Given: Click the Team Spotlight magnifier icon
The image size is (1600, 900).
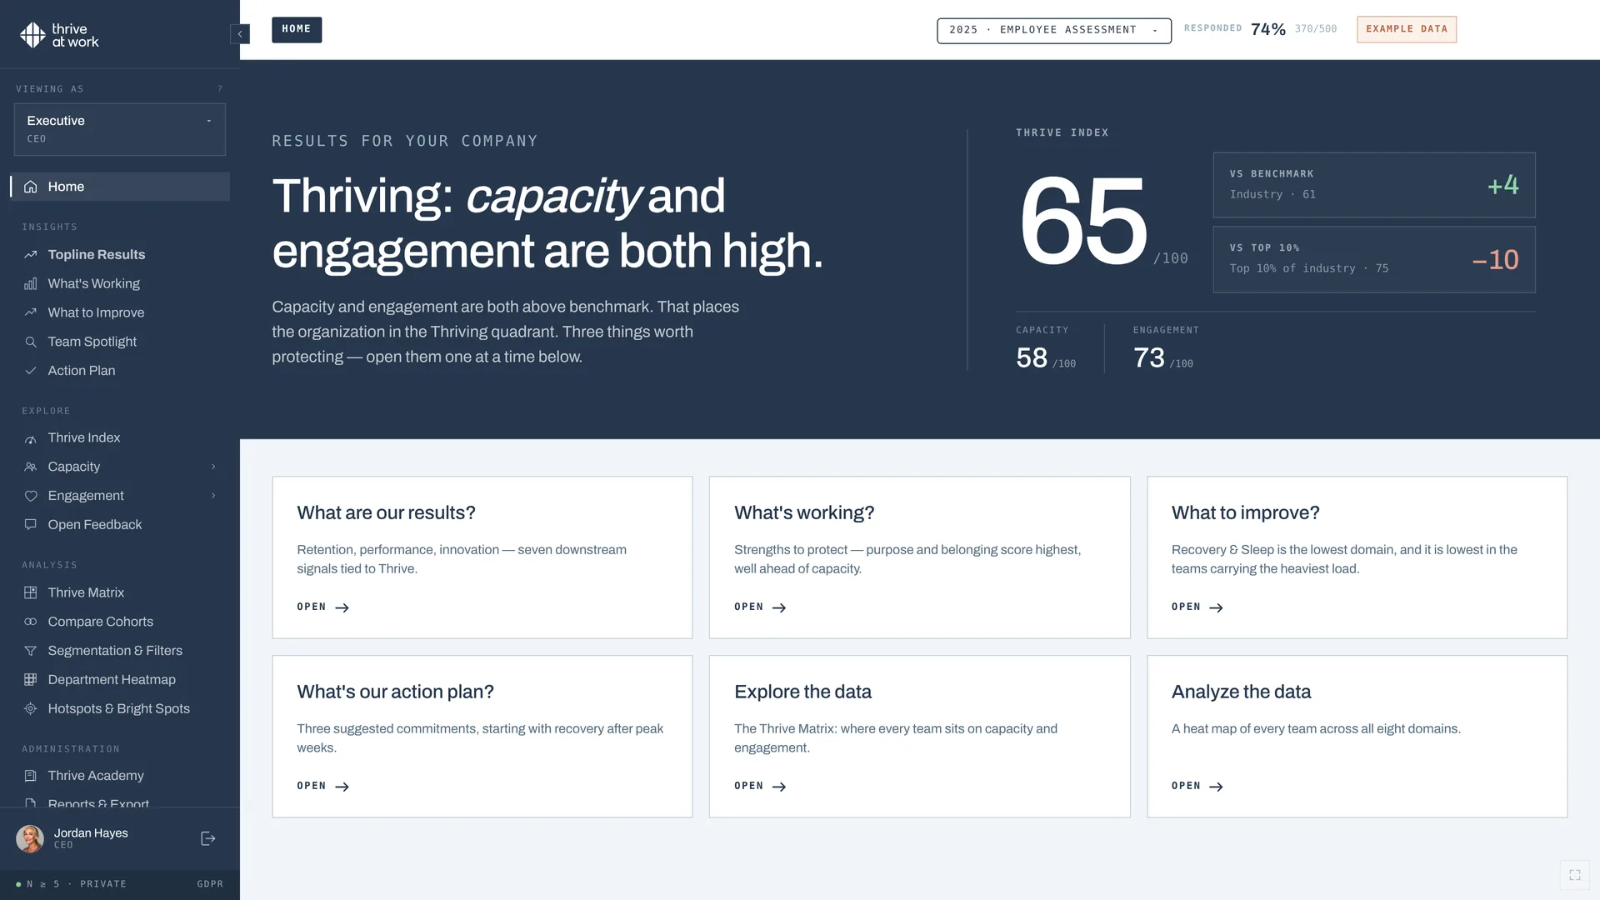Looking at the screenshot, I should (x=31, y=342).
